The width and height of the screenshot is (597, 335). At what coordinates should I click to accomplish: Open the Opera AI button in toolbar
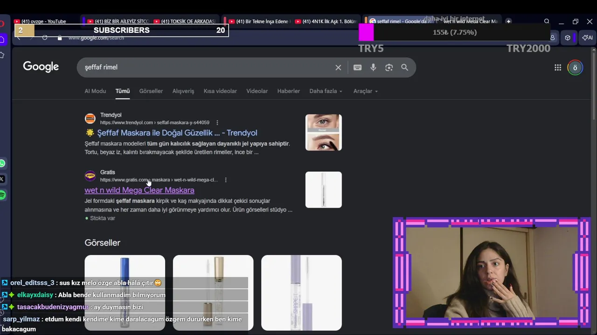pyautogui.click(x=588, y=38)
